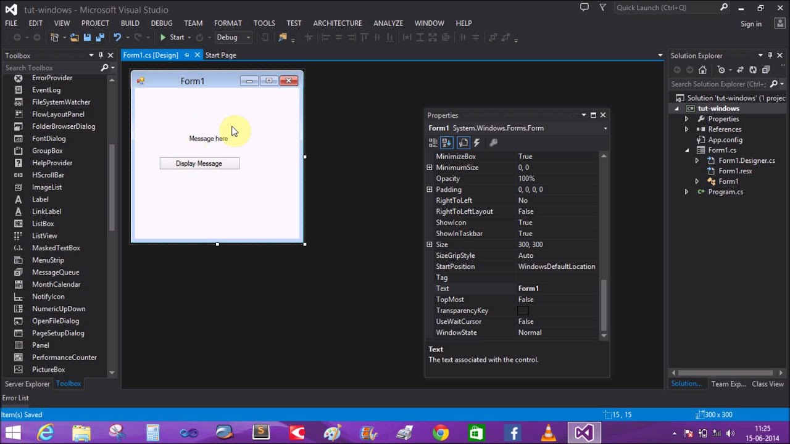This screenshot has width=790, height=444.
Task: Show Events lightning bolt in Properties
Action: click(476, 142)
